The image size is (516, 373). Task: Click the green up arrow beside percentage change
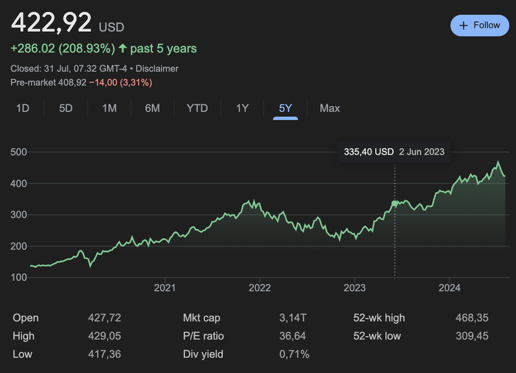[x=122, y=49]
